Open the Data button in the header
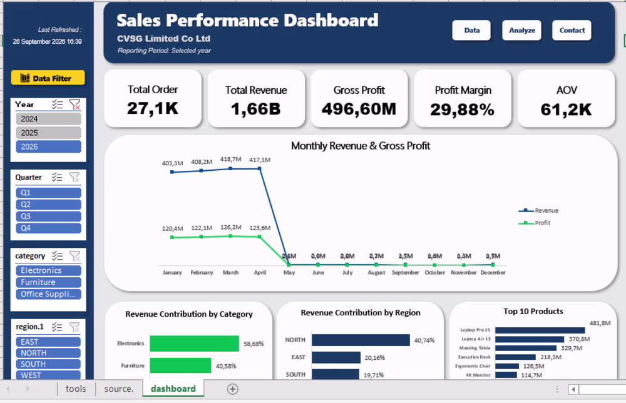Image resolution: width=626 pixels, height=403 pixels. 471,30
